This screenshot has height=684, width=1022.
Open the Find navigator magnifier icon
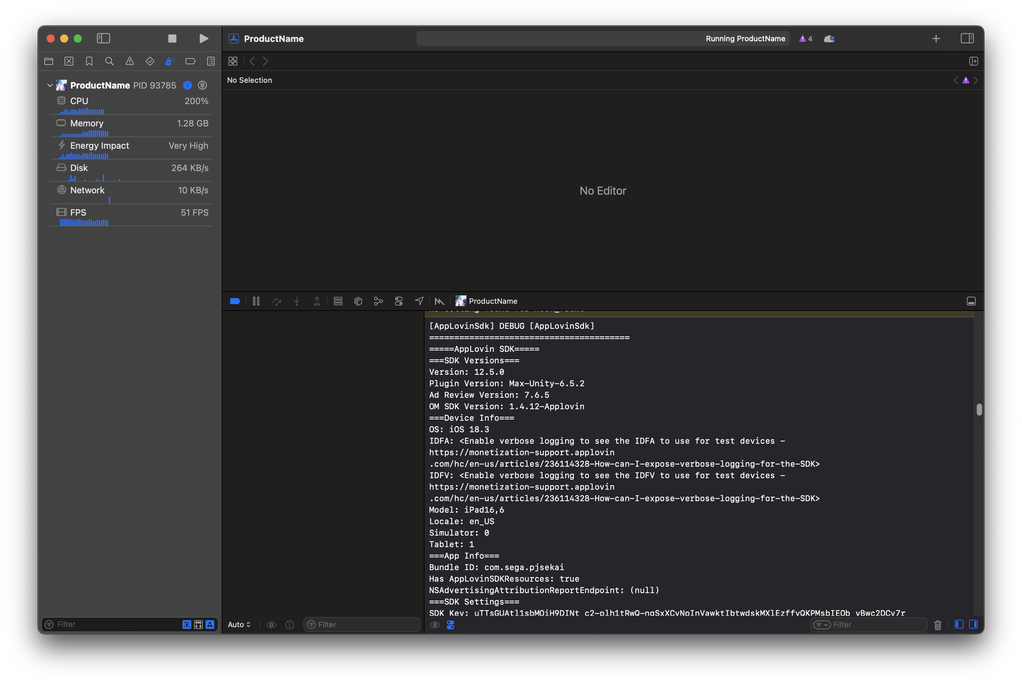pos(109,61)
